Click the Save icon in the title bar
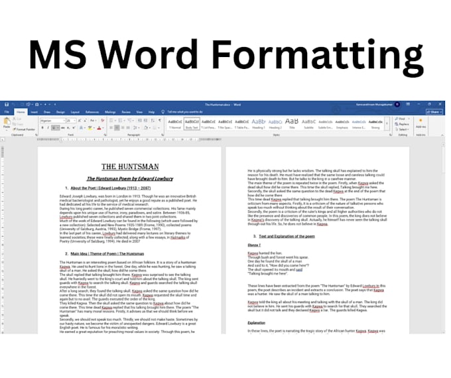Image resolution: width=451 pixels, height=378 pixels. pos(7,105)
